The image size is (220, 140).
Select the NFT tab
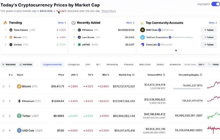click(x=98, y=65)
